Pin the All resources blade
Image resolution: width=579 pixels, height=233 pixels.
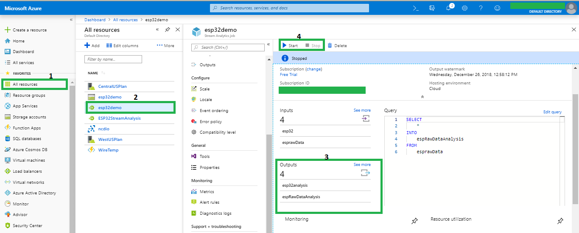pyautogui.click(x=168, y=30)
